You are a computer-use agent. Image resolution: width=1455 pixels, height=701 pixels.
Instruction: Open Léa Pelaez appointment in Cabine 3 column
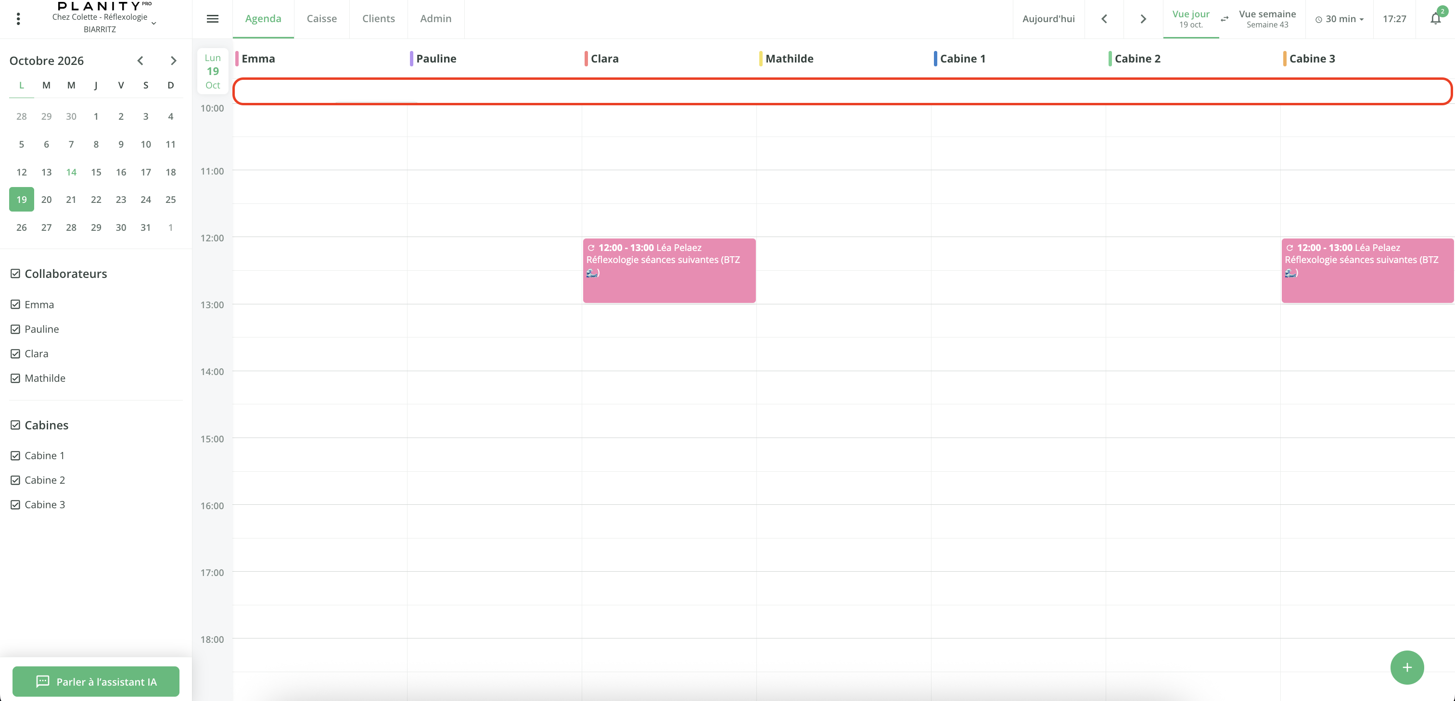(x=1367, y=271)
